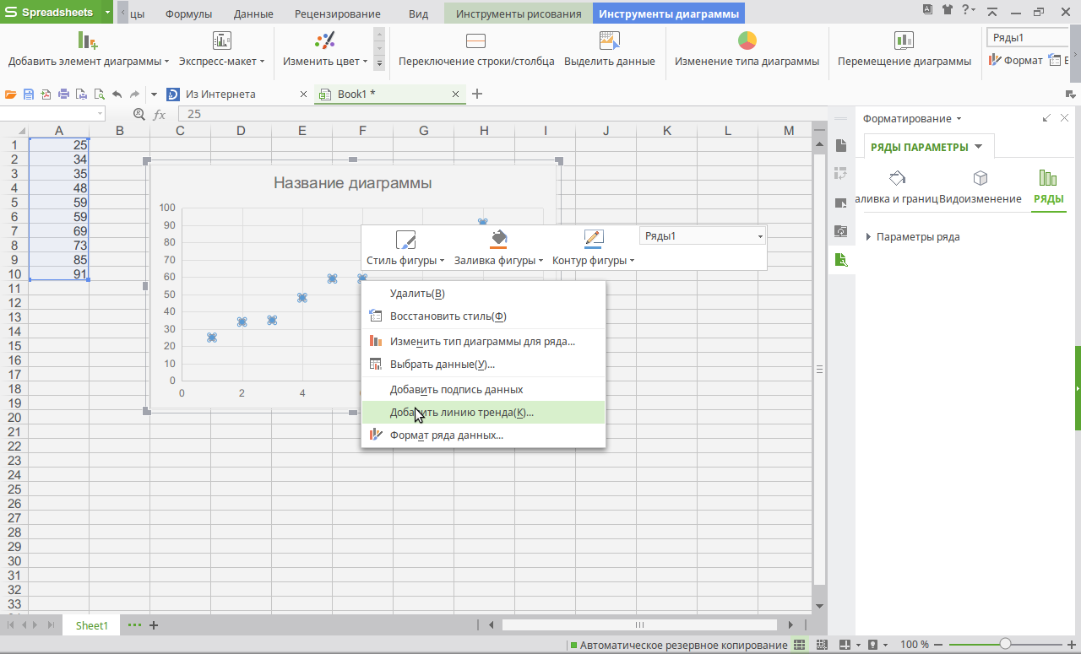This screenshot has width=1081, height=654.
Task: Open 'Изменение типа диаграммы' chart type icon
Action: pos(747,41)
